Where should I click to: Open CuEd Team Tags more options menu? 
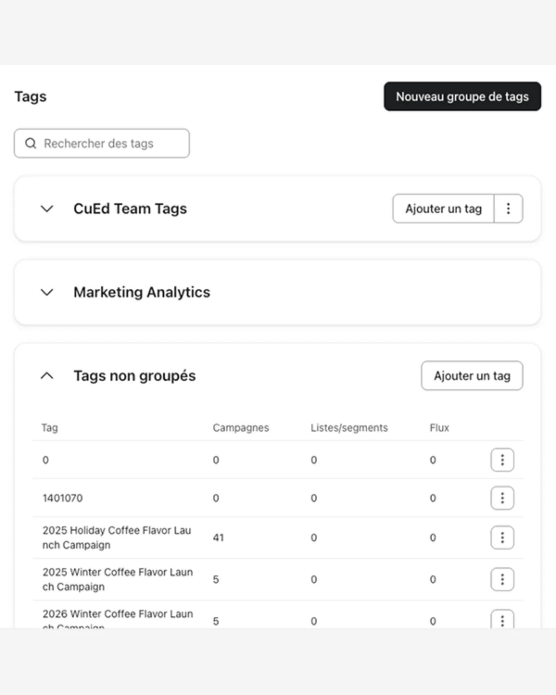tap(508, 208)
